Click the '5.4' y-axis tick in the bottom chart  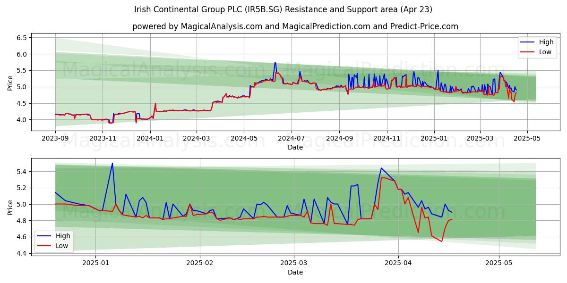22,171
